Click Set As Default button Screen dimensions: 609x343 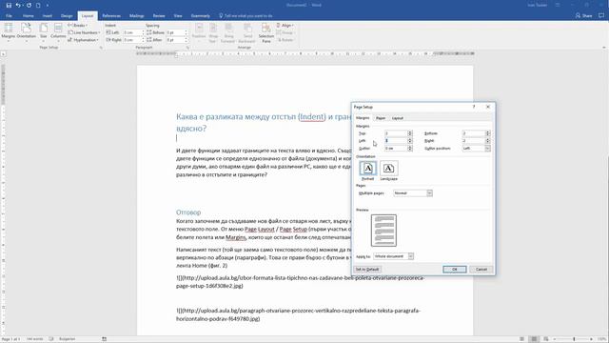[367, 269]
